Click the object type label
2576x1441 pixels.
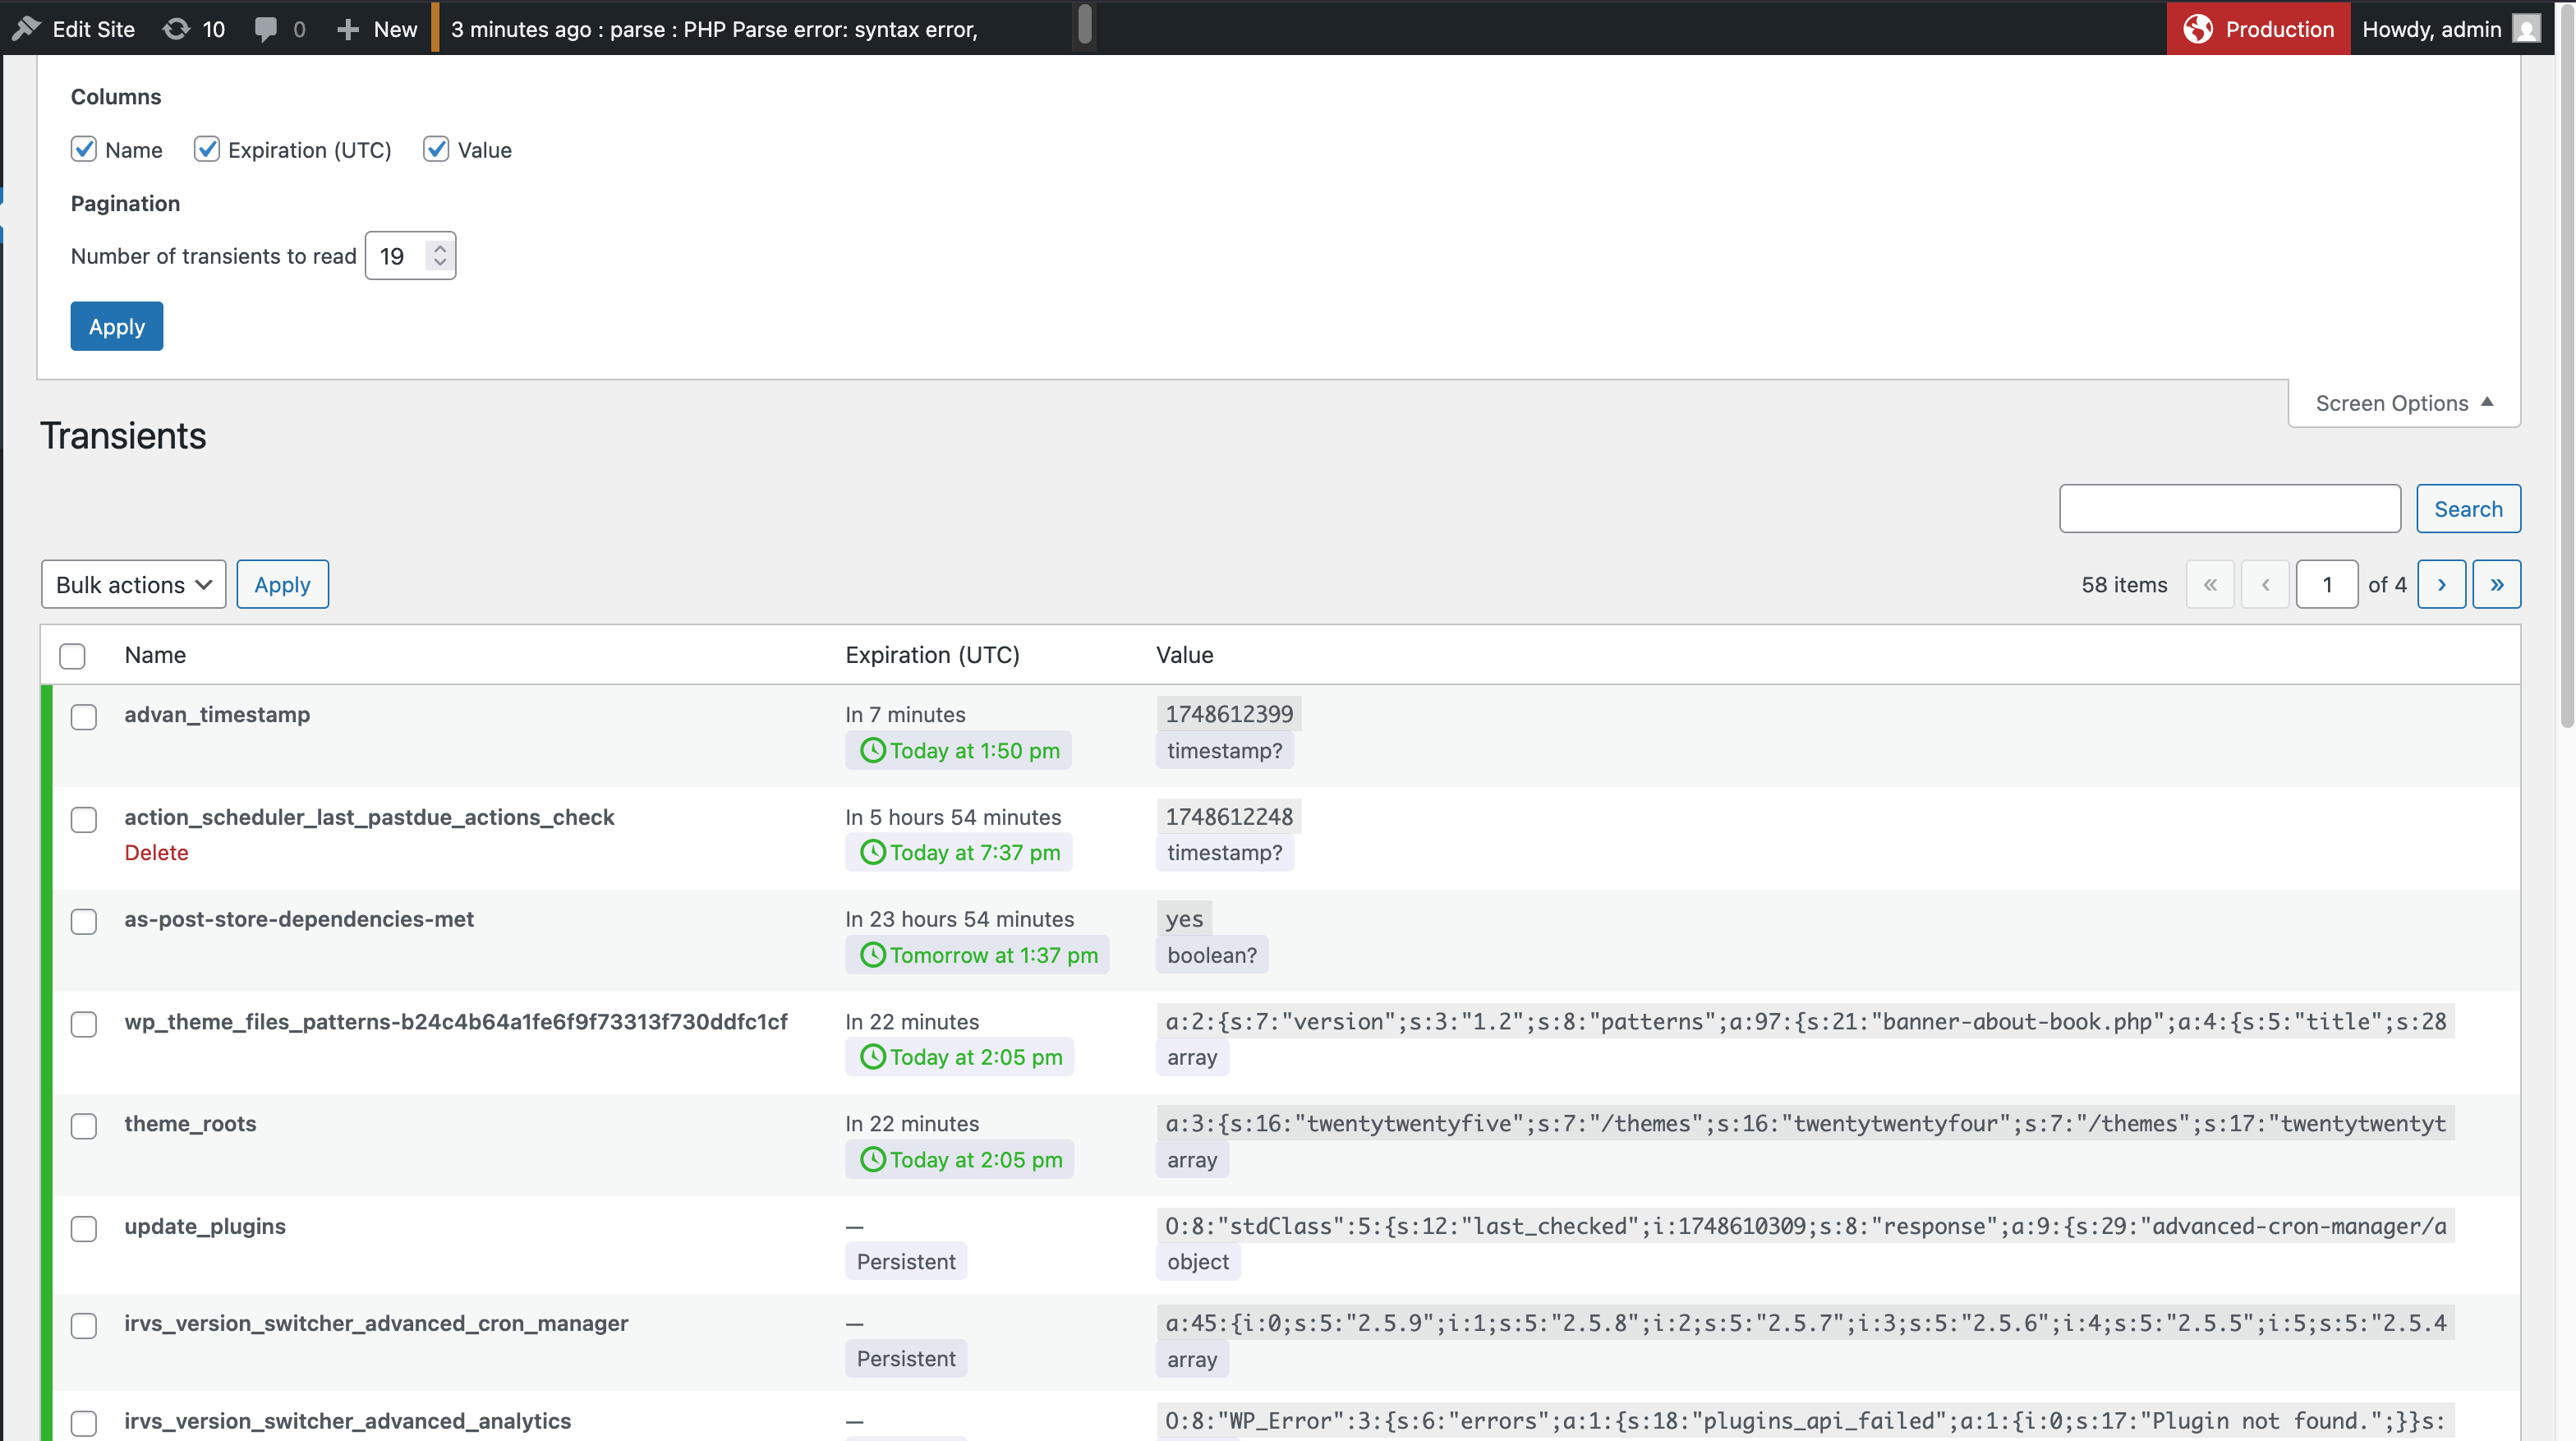(1198, 1261)
